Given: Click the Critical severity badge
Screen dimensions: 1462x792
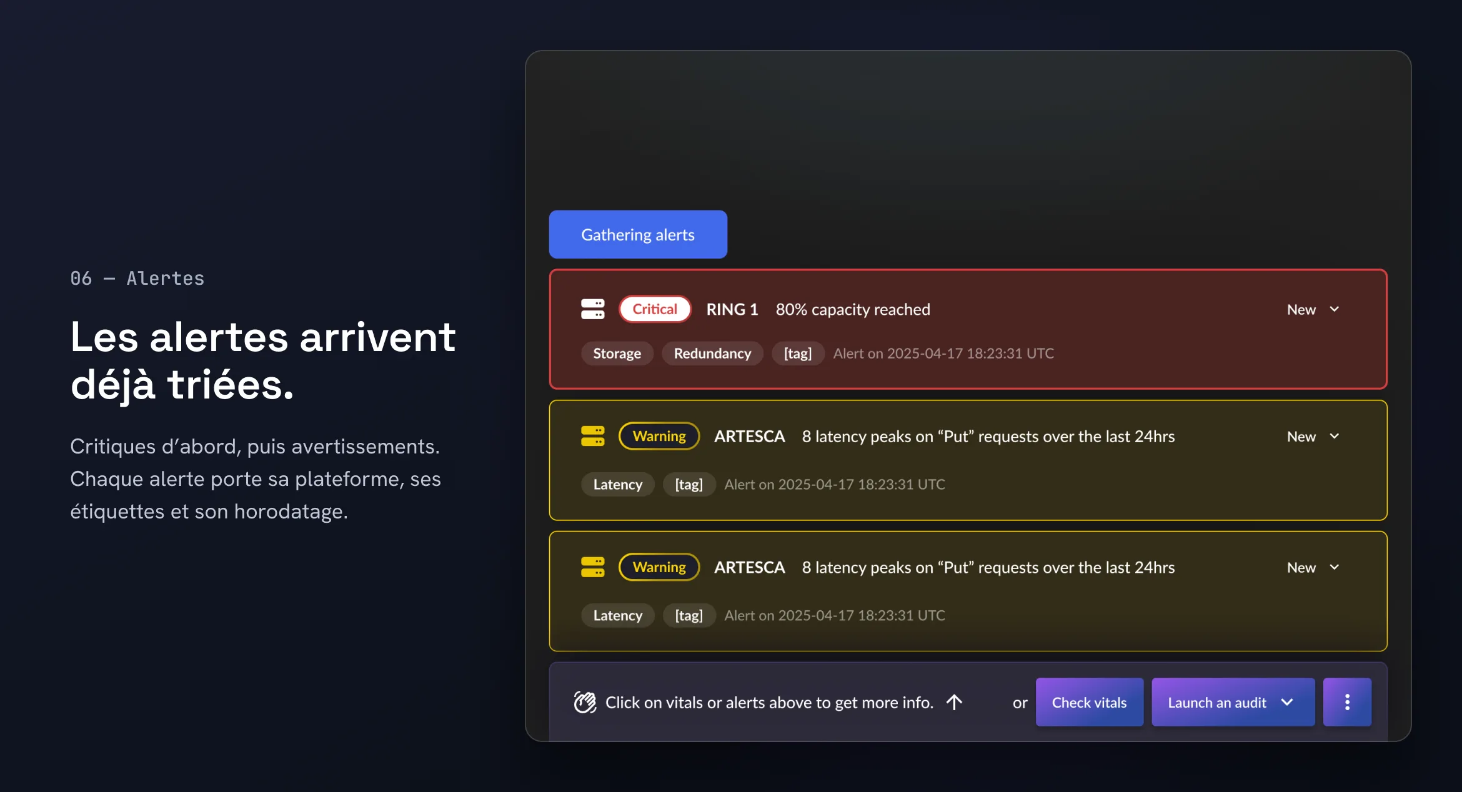Looking at the screenshot, I should [x=655, y=309].
